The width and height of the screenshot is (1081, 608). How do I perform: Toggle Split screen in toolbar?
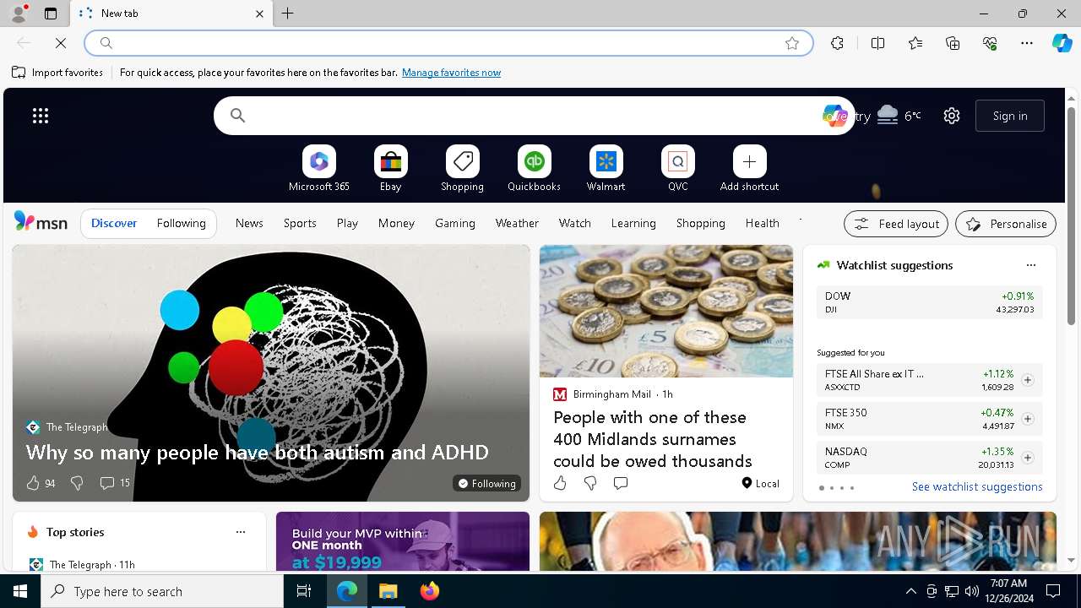tap(877, 43)
